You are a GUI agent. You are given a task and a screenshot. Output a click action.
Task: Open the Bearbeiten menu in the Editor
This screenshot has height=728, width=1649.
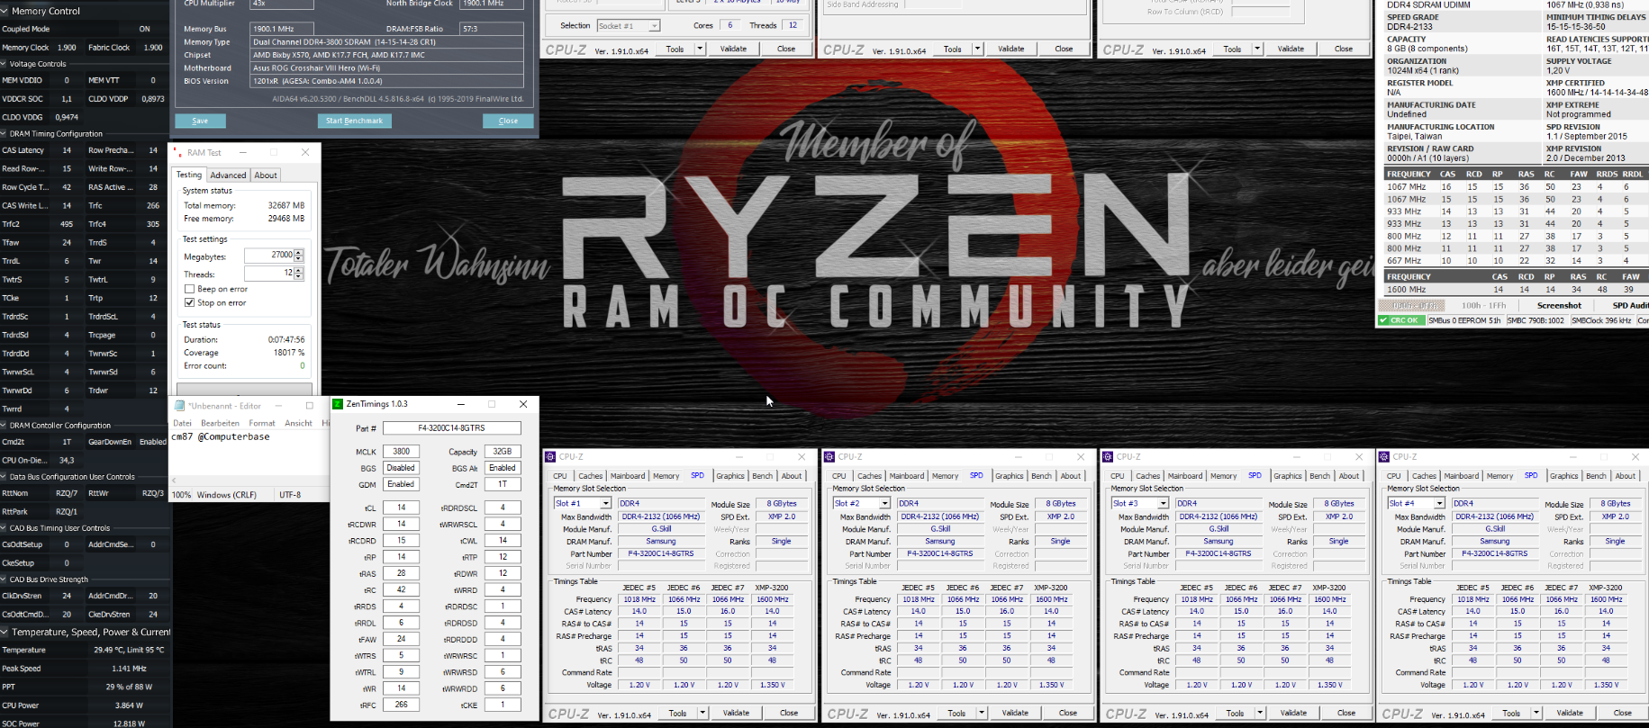pyautogui.click(x=221, y=423)
